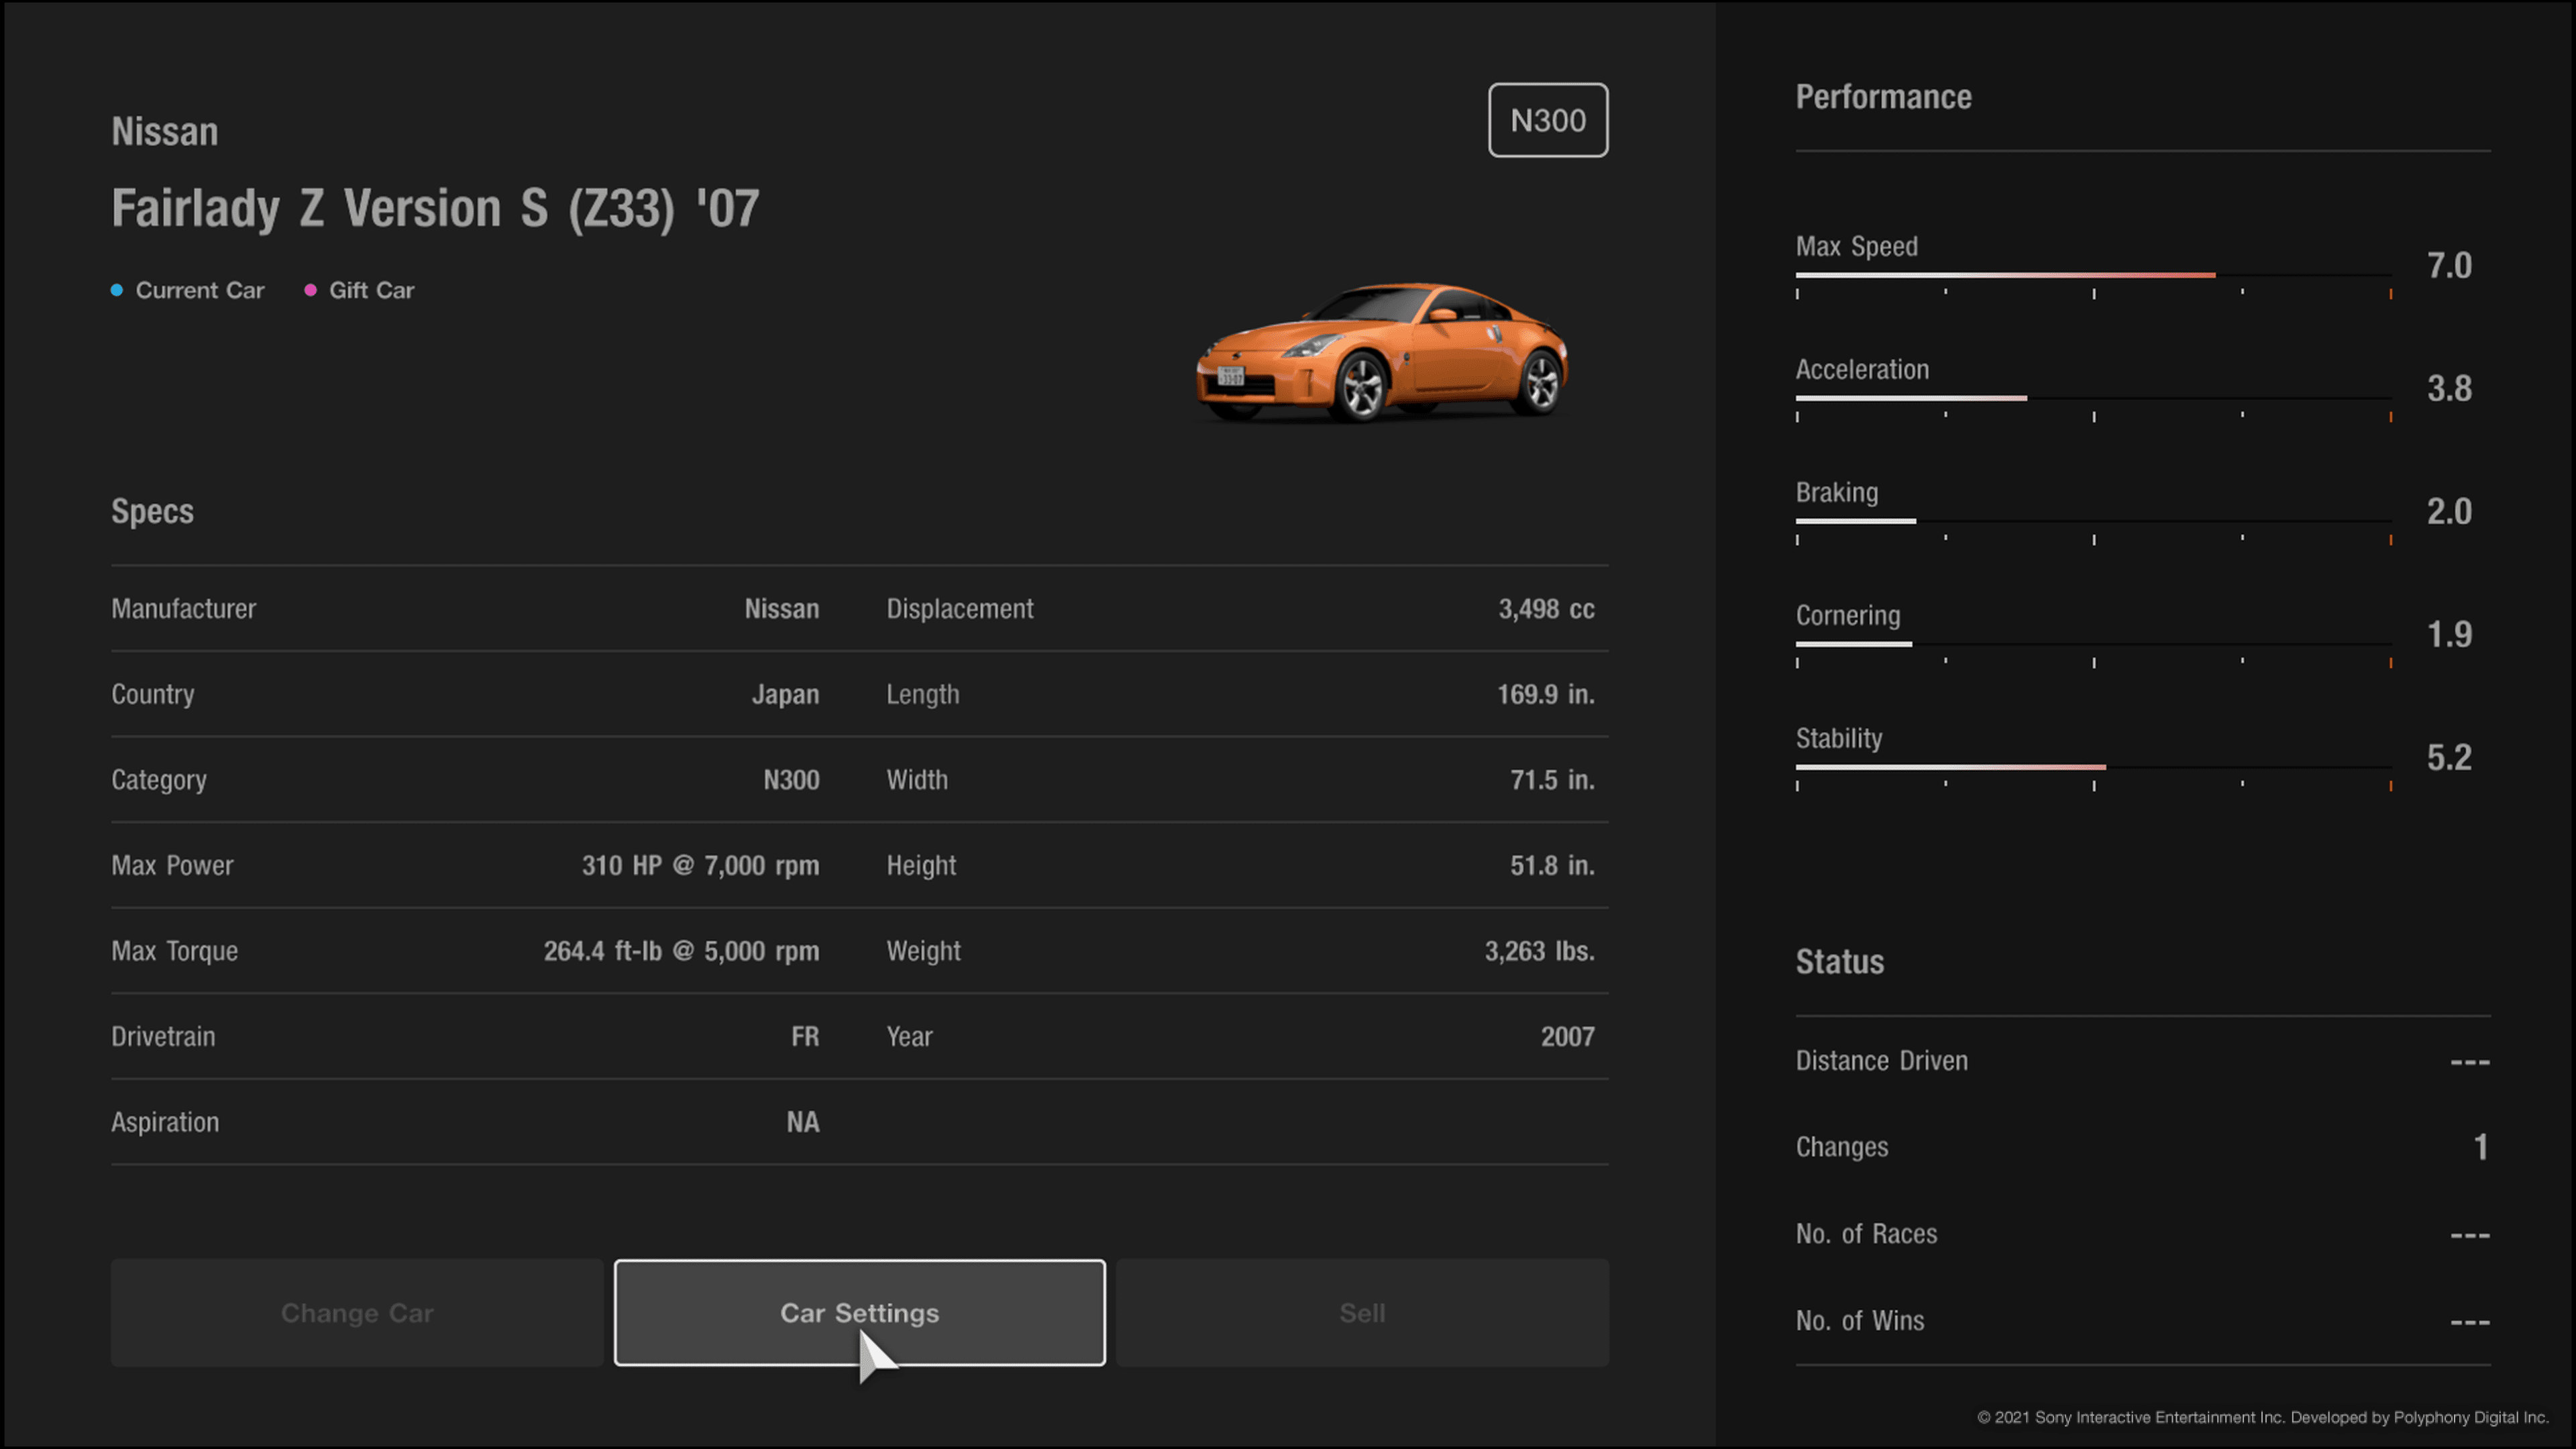Viewport: 2576px width, 1449px height.
Task: Click the Braking performance bar
Action: (2093, 521)
